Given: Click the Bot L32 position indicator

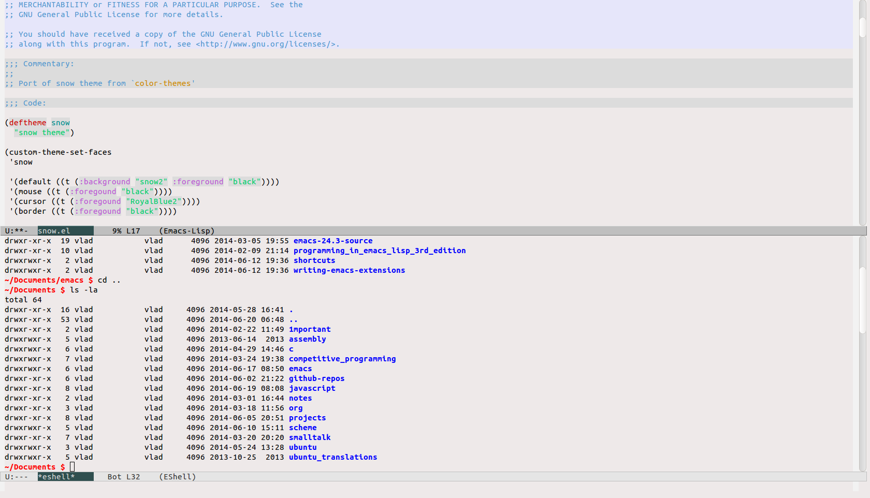Looking at the screenshot, I should pyautogui.click(x=124, y=477).
